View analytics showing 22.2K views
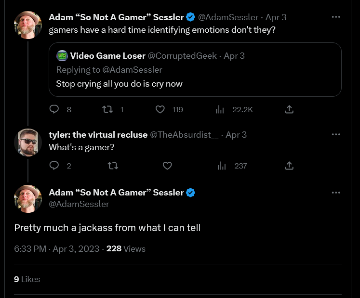360x298 pixels. [220, 109]
